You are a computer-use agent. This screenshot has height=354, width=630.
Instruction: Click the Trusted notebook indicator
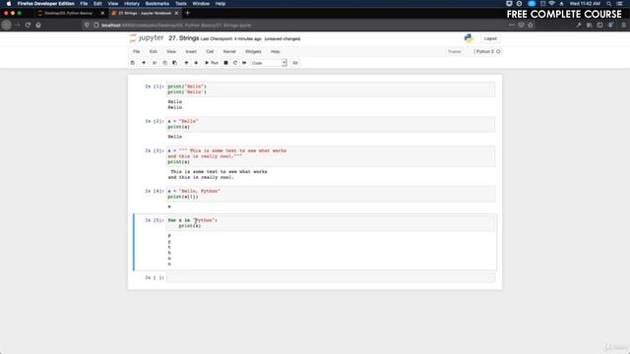455,51
